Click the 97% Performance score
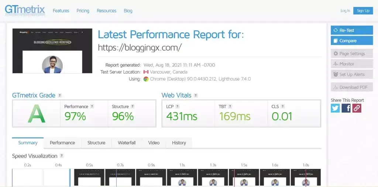The width and height of the screenshot is (378, 187). click(75, 116)
